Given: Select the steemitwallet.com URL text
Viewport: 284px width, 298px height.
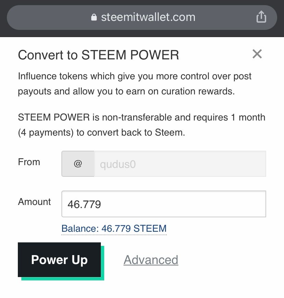Looking at the screenshot, I should pyautogui.click(x=148, y=17).
